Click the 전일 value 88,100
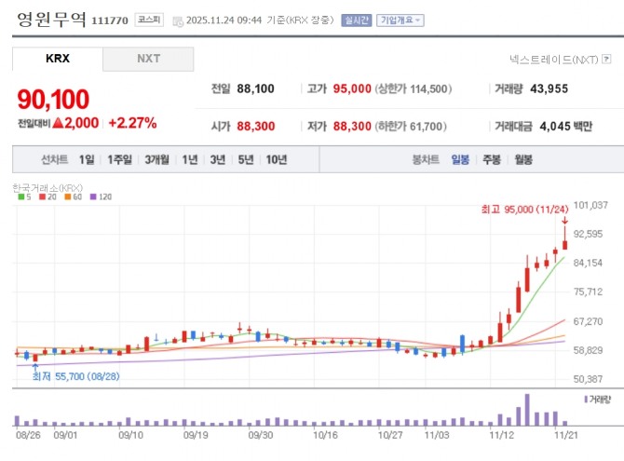This screenshot has width=624, height=461. [x=255, y=88]
